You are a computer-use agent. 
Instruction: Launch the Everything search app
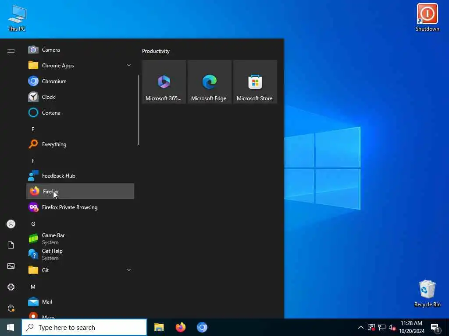[80, 144]
